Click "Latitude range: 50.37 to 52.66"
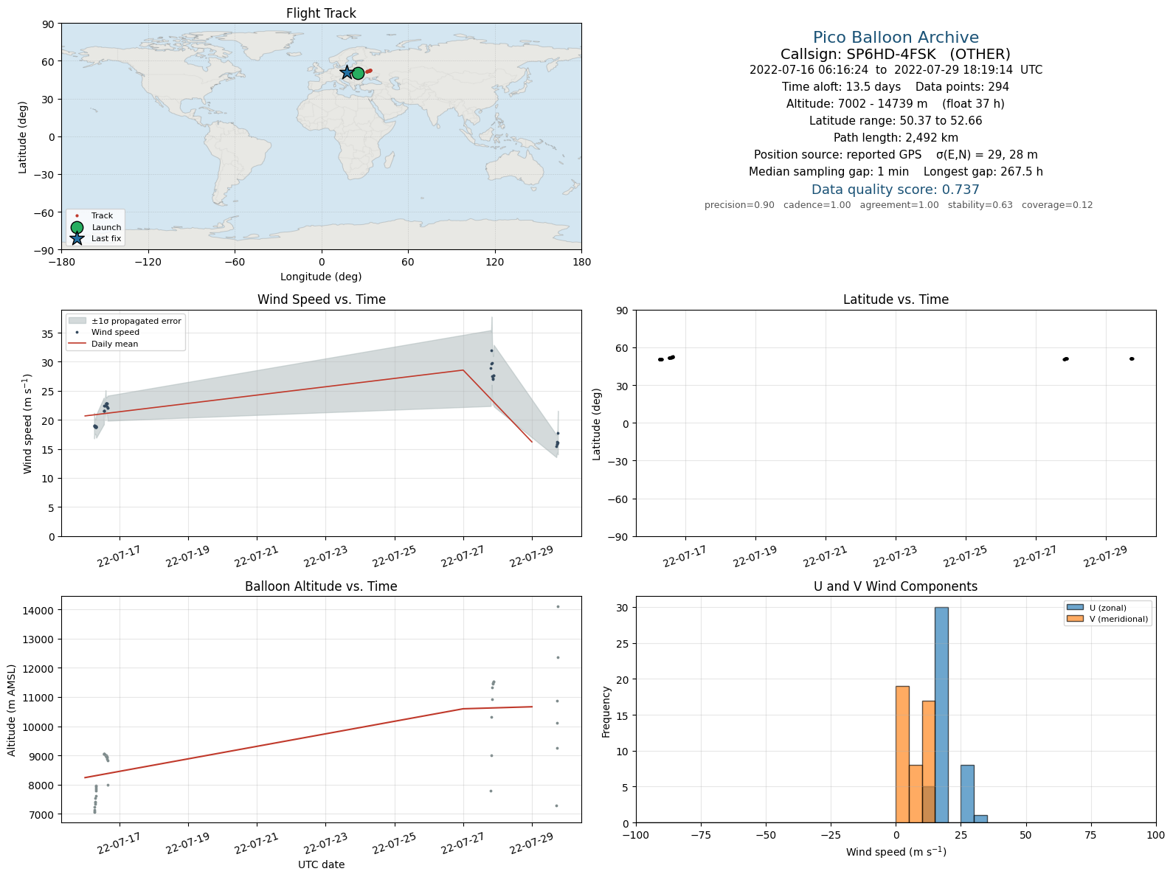The height and width of the screenshot is (877, 1173). pos(896,121)
